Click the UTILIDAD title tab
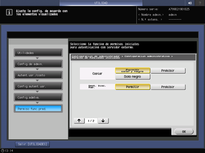 point(101,3)
